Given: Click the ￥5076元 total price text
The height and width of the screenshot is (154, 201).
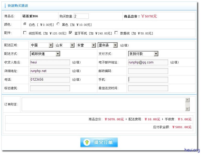Looking at the screenshot, I should (x=149, y=16).
